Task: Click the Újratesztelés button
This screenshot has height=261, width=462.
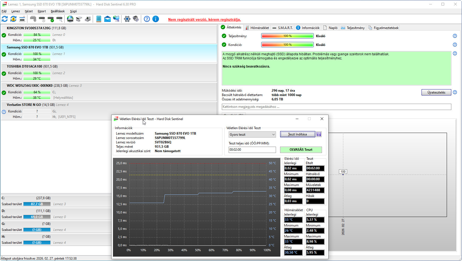Action: pyautogui.click(x=436, y=92)
